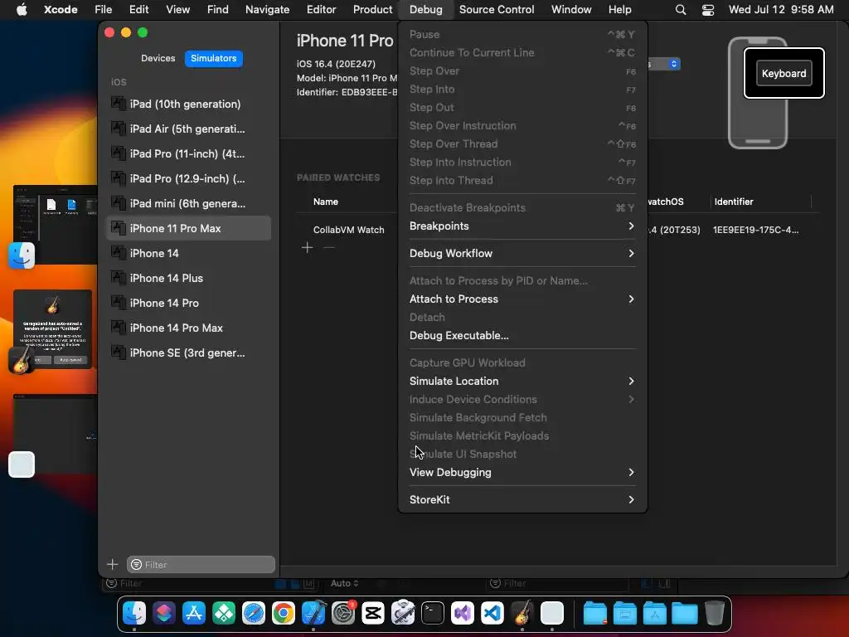Image resolution: width=849 pixels, height=637 pixels.
Task: Expand the Simulate Location submenu
Action: click(522, 381)
